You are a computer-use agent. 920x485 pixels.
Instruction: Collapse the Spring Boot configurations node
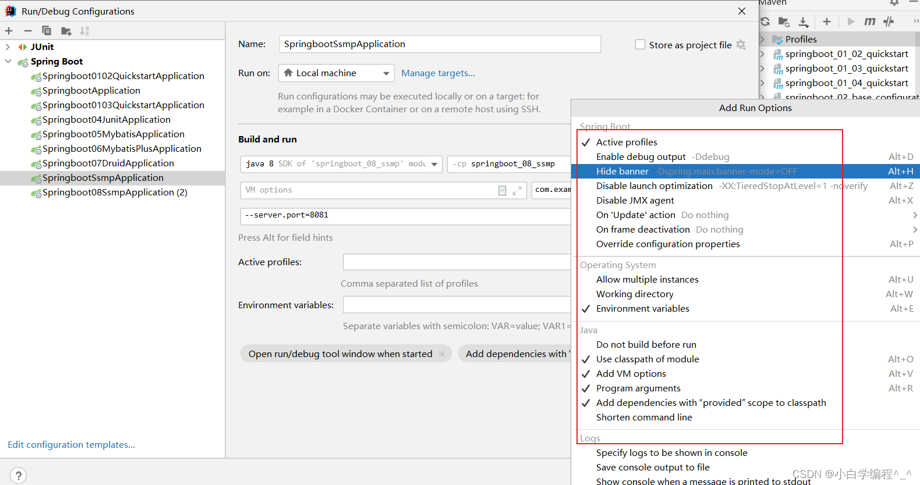[8, 61]
